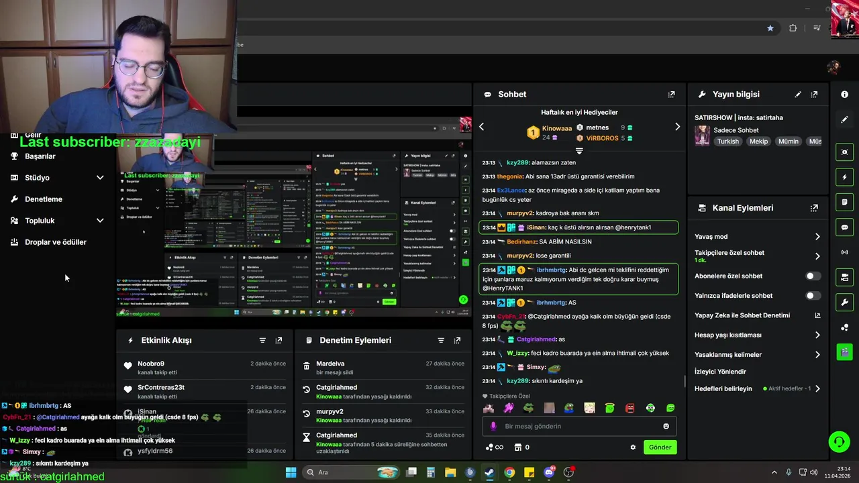Toggle the chat bubble icon in the right sidebar
Image resolution: width=859 pixels, height=483 pixels.
tap(845, 227)
